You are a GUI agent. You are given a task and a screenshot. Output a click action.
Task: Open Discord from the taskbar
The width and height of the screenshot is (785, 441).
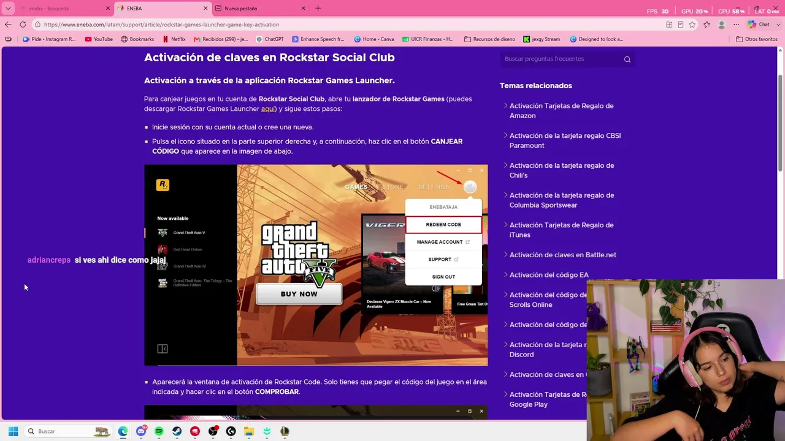[x=141, y=431]
